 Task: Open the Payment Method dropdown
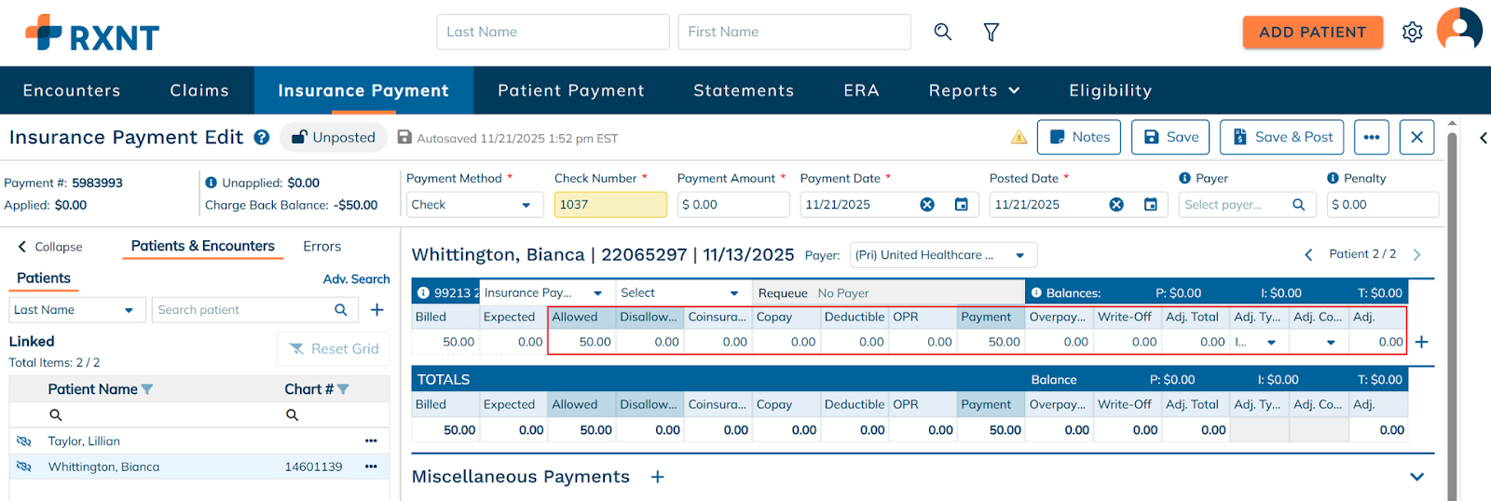point(474,205)
